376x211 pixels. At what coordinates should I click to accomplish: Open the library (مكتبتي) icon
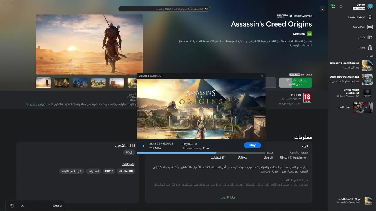[x=370, y=37]
